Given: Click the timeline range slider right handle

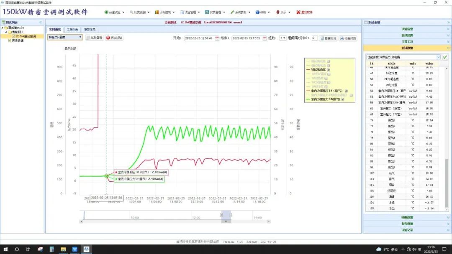Looking at the screenshot, I should point(231,215).
